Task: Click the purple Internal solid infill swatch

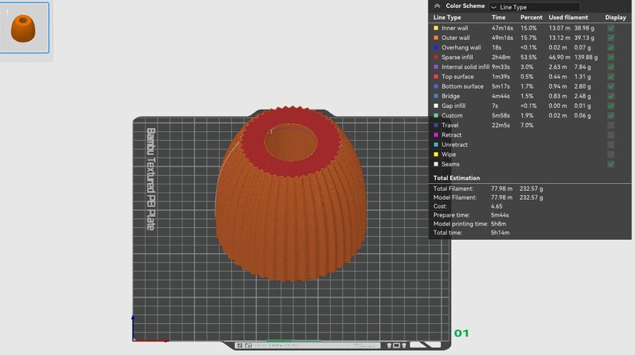Action: click(436, 67)
